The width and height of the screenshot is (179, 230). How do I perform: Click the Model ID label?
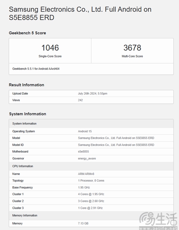(18, 145)
